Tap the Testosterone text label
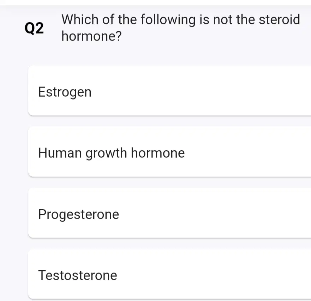311x301 pixels. pyautogui.click(x=78, y=276)
